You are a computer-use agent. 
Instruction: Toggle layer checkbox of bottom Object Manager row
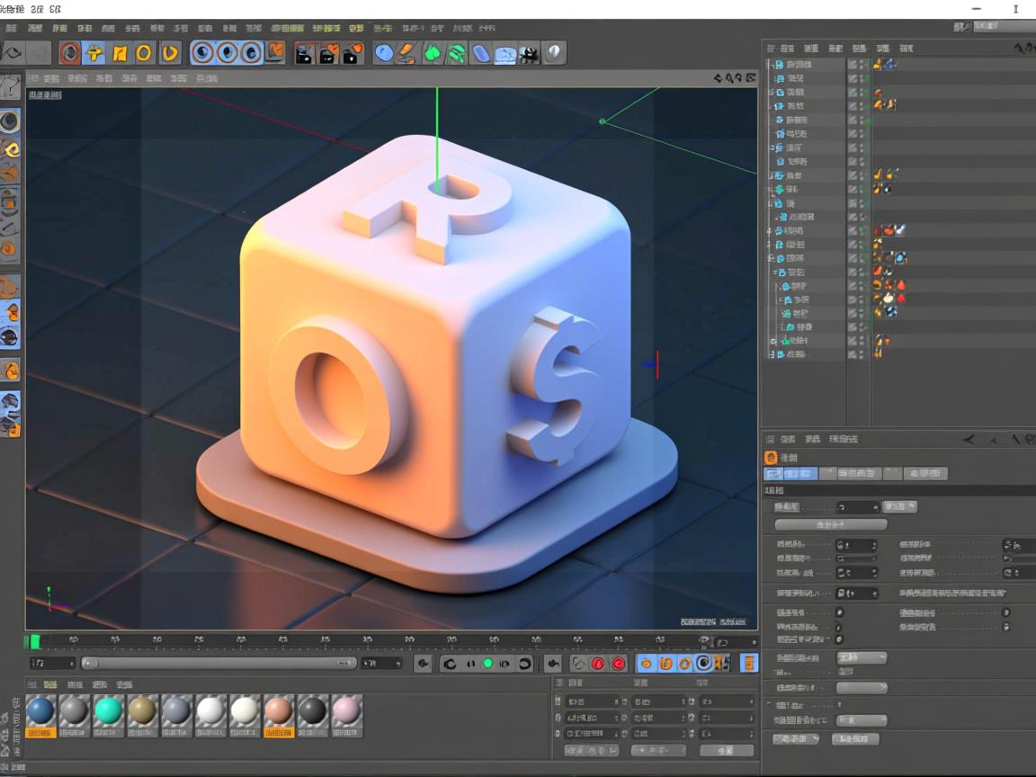coord(853,354)
